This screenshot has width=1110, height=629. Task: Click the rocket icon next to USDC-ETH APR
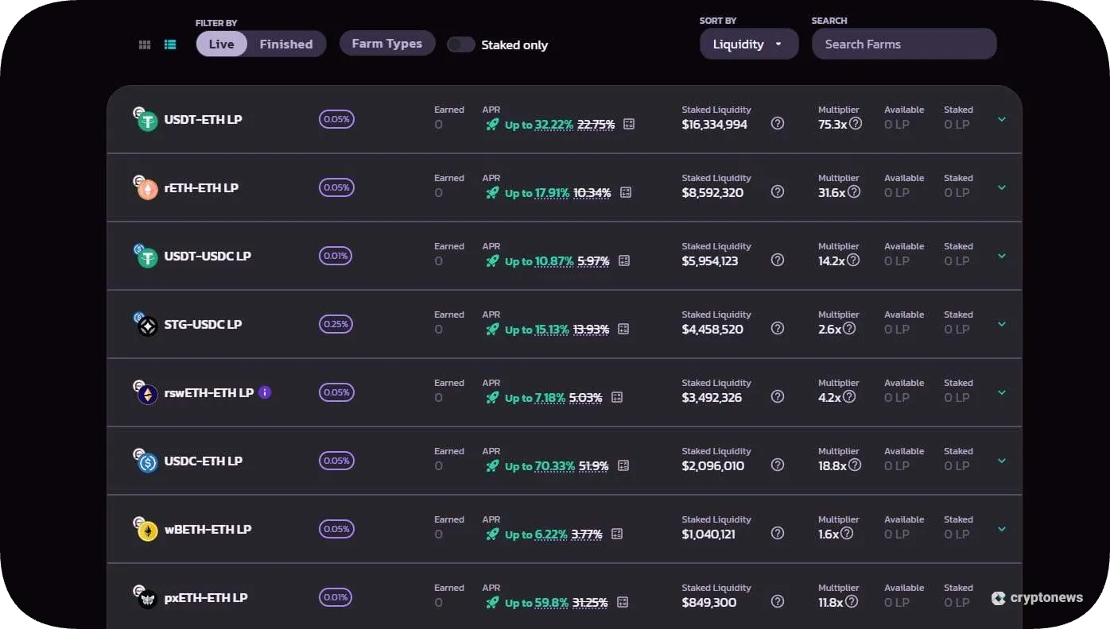[x=492, y=466]
